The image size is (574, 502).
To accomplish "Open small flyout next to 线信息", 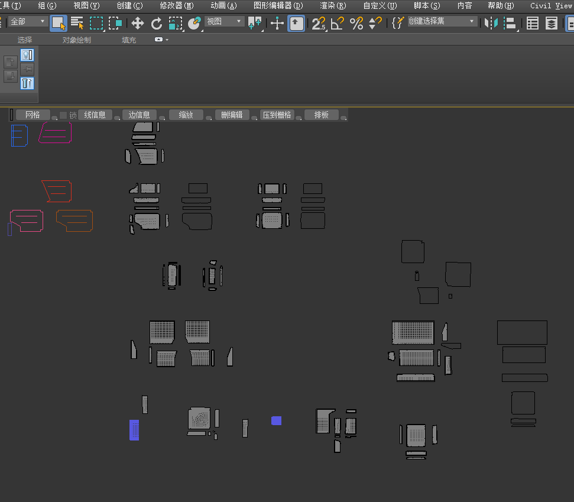I will pos(117,118).
